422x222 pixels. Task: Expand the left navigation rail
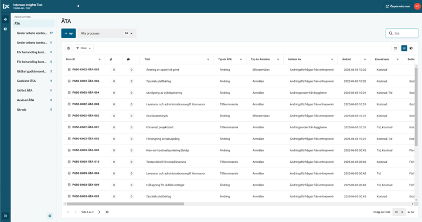[x=5, y=216]
